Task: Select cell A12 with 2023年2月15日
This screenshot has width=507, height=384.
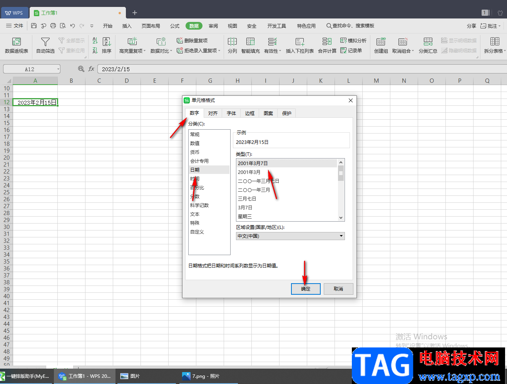Action: (x=35, y=102)
